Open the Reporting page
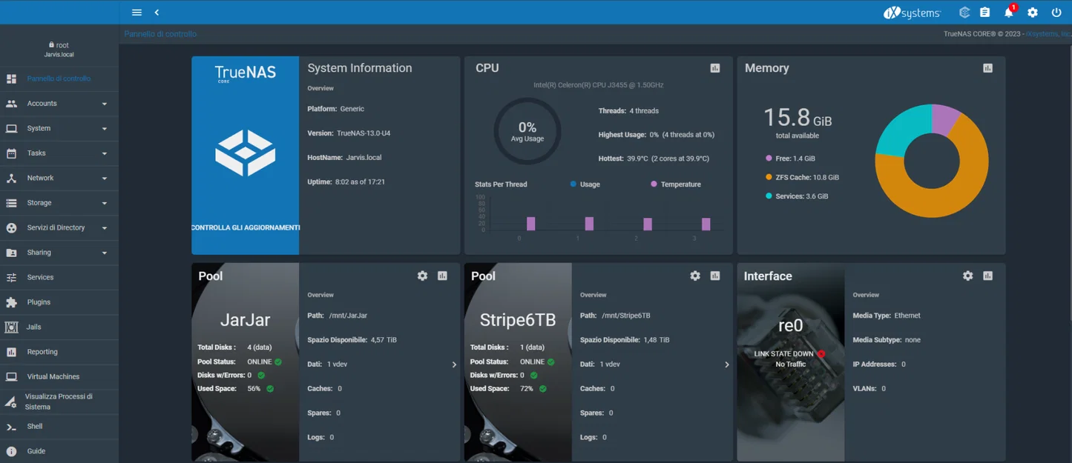The width and height of the screenshot is (1072, 463). point(59,352)
